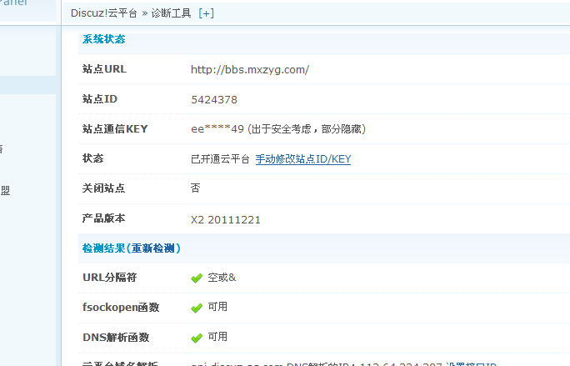The width and height of the screenshot is (570, 366).
Task: Select the site URL http://bbs.mxzyg.com/
Action: [250, 69]
